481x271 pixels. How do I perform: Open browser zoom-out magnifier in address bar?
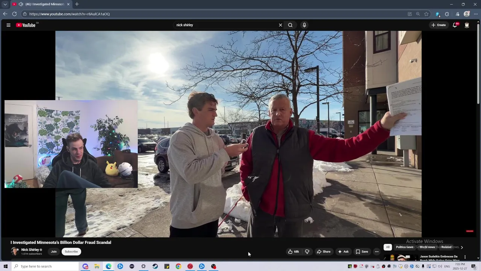pyautogui.click(x=418, y=14)
